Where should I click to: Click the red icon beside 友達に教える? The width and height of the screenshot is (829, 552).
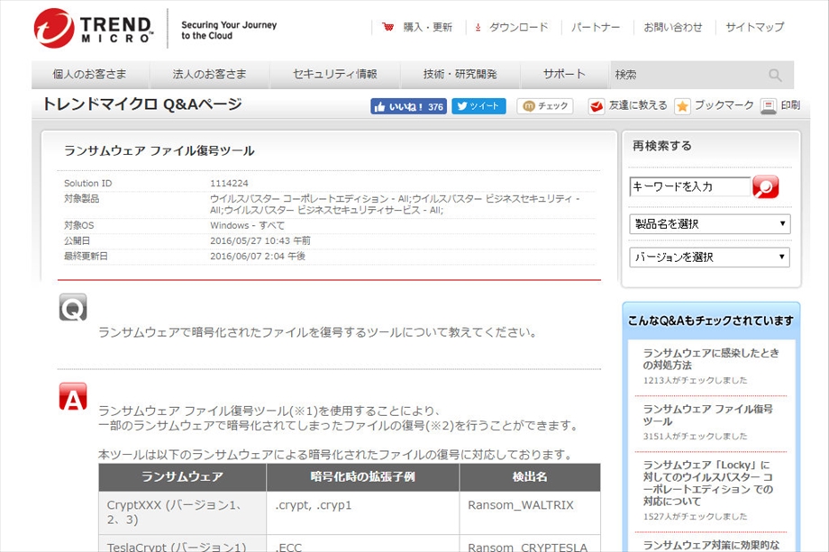click(597, 106)
